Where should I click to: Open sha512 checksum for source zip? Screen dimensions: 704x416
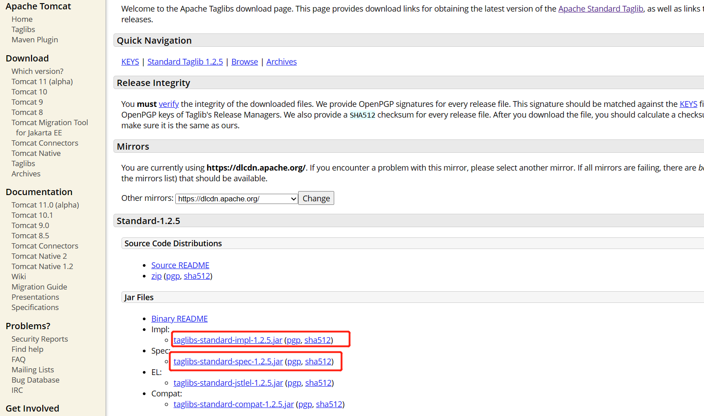point(197,276)
